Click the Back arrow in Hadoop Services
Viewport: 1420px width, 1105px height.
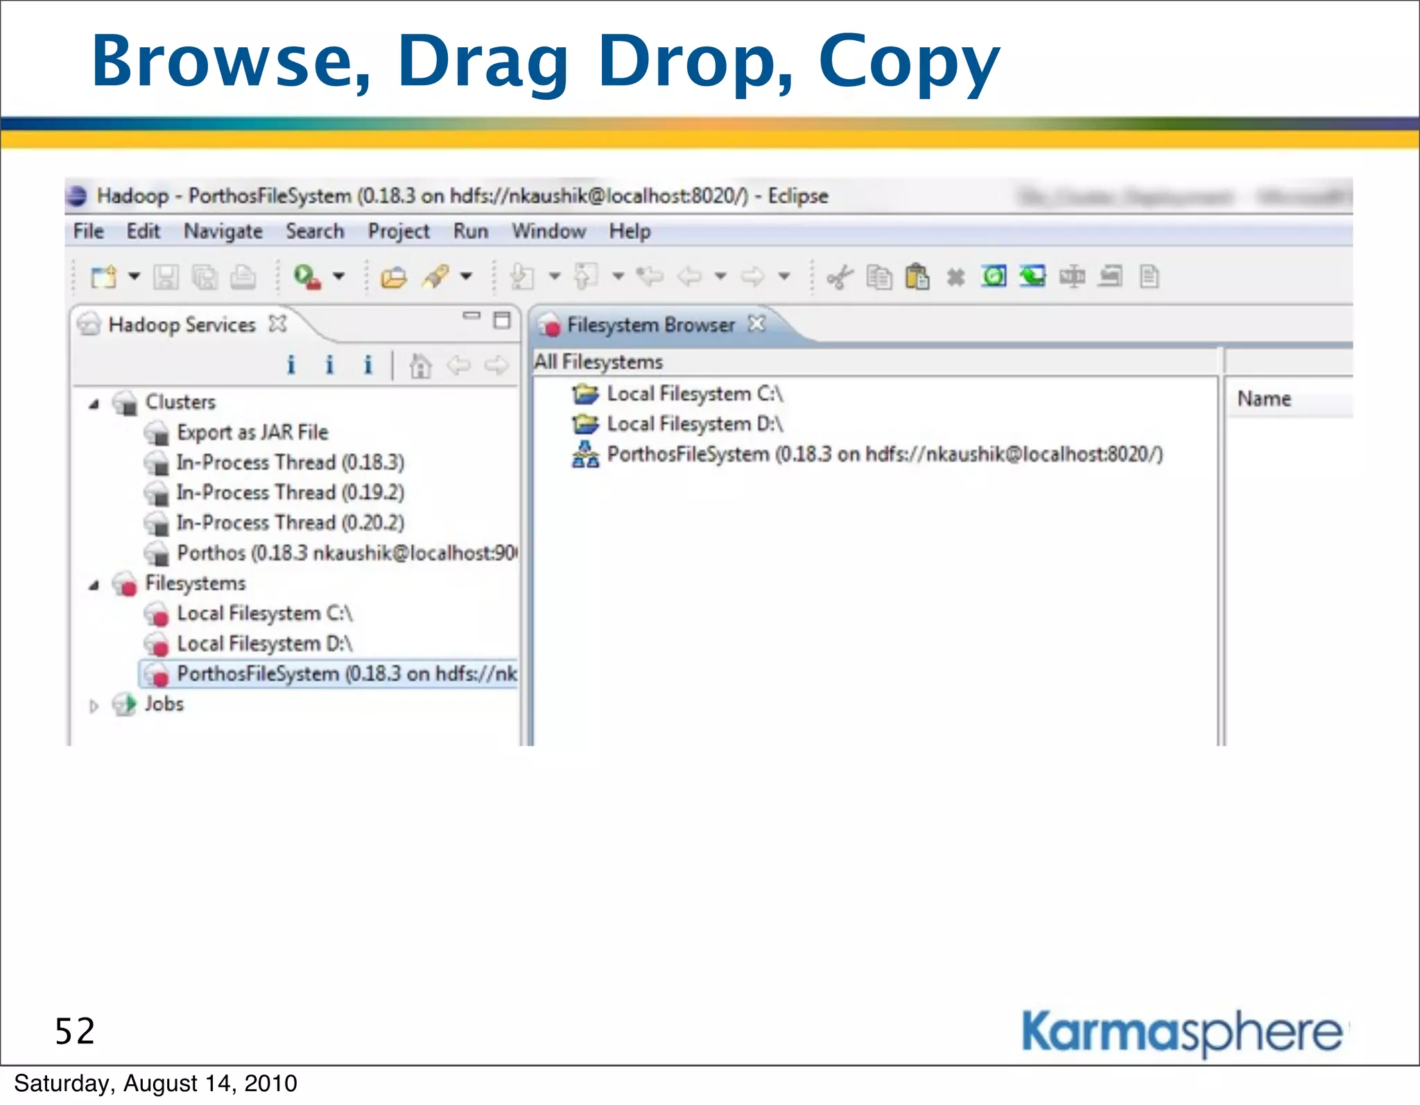click(x=458, y=365)
